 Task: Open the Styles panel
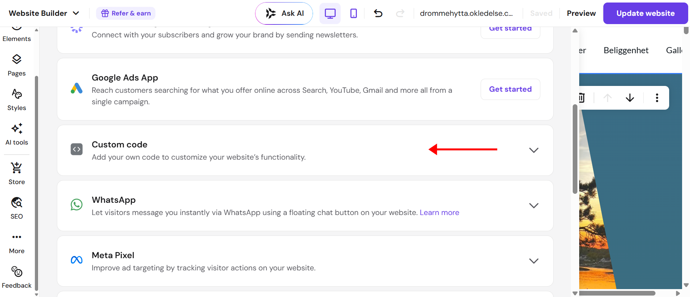pyautogui.click(x=17, y=100)
